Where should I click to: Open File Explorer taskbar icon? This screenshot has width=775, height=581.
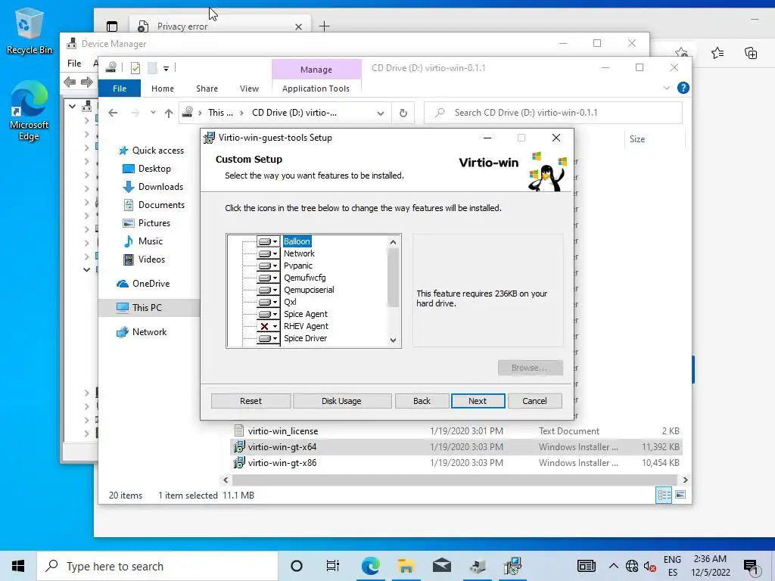(x=406, y=566)
